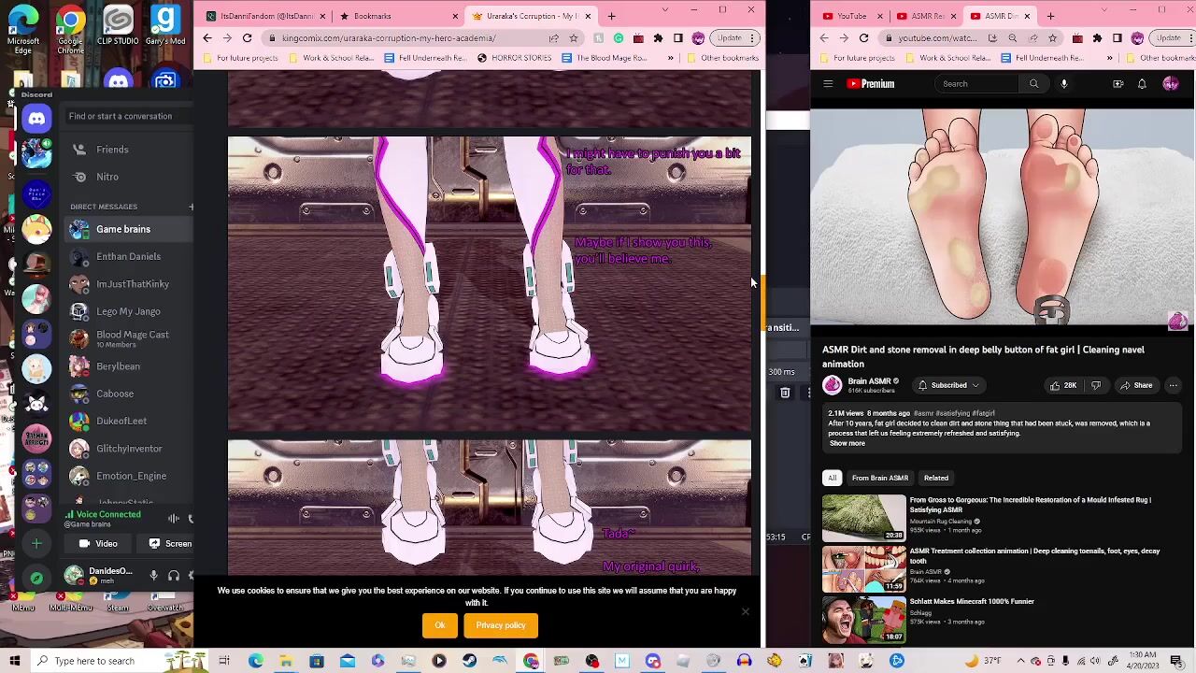This screenshot has height=673, width=1196.
Task: Click the YouTube search magnifier icon
Action: 1033,84
